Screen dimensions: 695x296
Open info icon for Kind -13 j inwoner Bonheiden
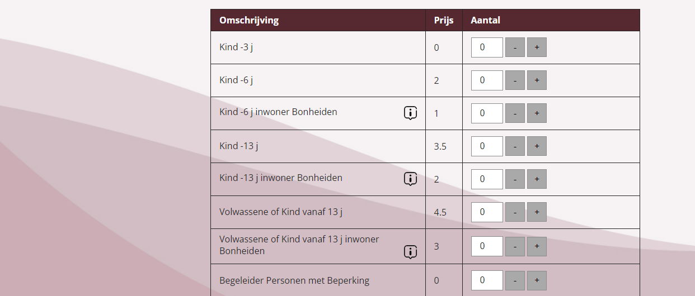410,179
